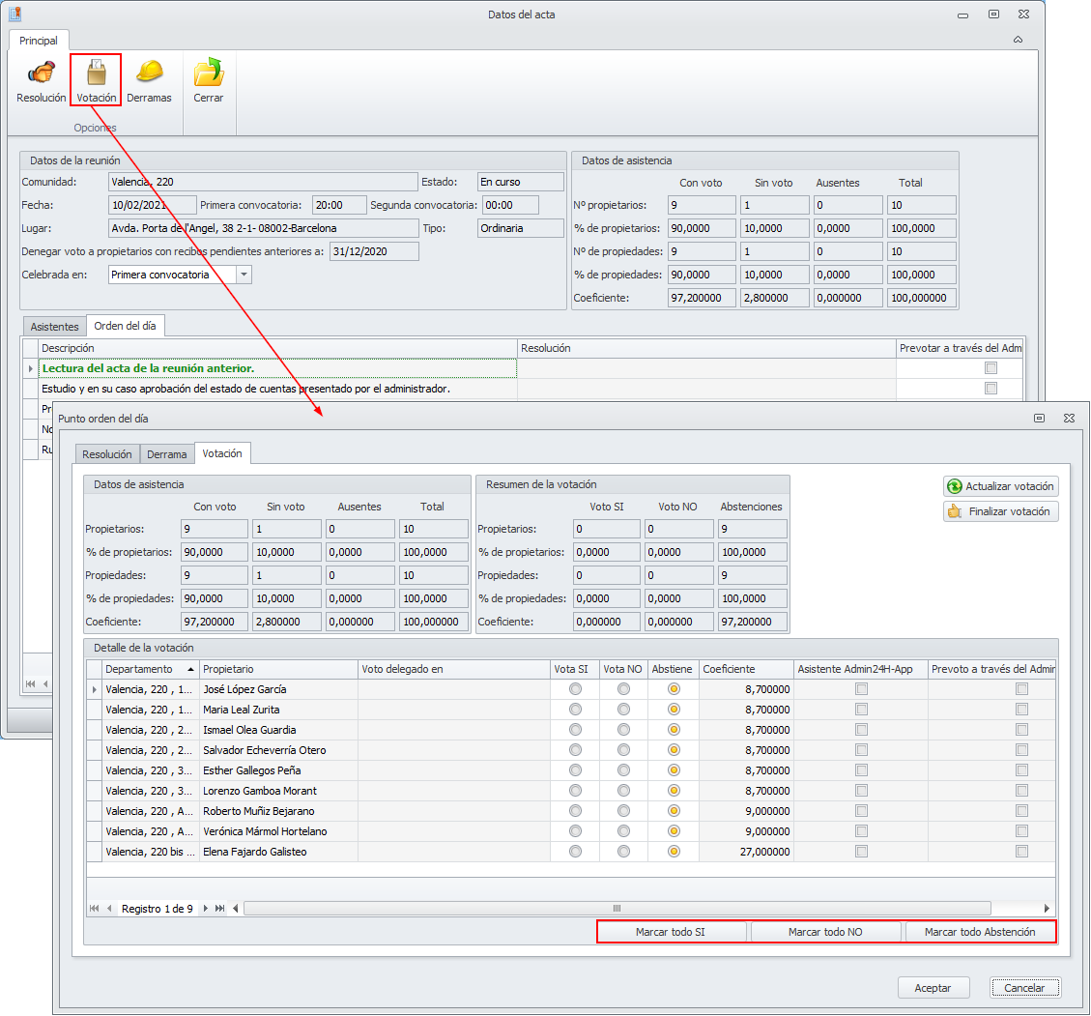Sort by the Departamento column header arrow

pyautogui.click(x=190, y=669)
